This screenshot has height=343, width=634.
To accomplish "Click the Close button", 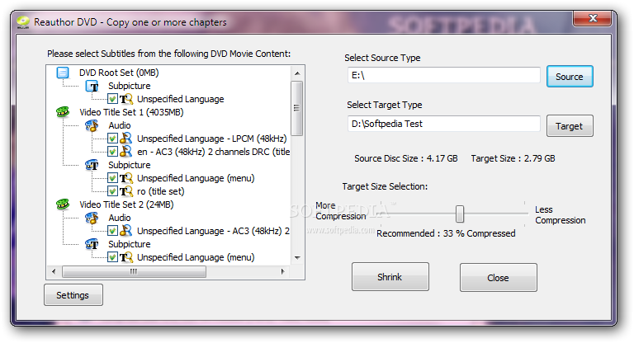I will [x=498, y=278].
